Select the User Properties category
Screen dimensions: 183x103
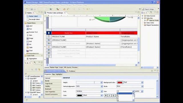click(x=53, y=92)
